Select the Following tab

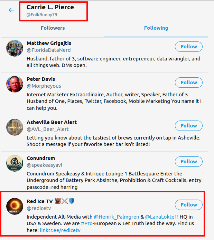click(x=156, y=28)
